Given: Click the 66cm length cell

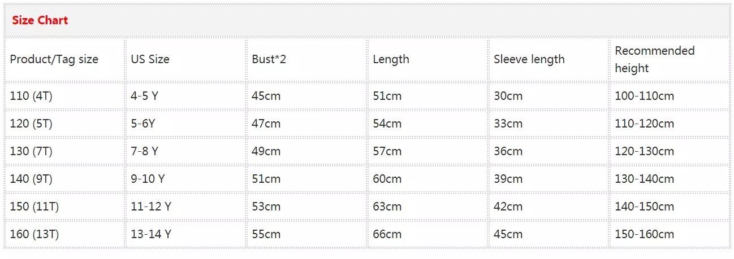Looking at the screenshot, I should point(387,234).
